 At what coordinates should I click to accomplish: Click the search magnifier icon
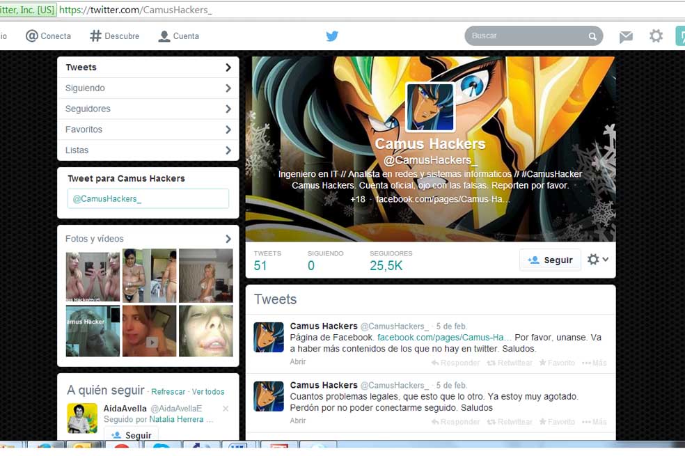[x=592, y=36]
